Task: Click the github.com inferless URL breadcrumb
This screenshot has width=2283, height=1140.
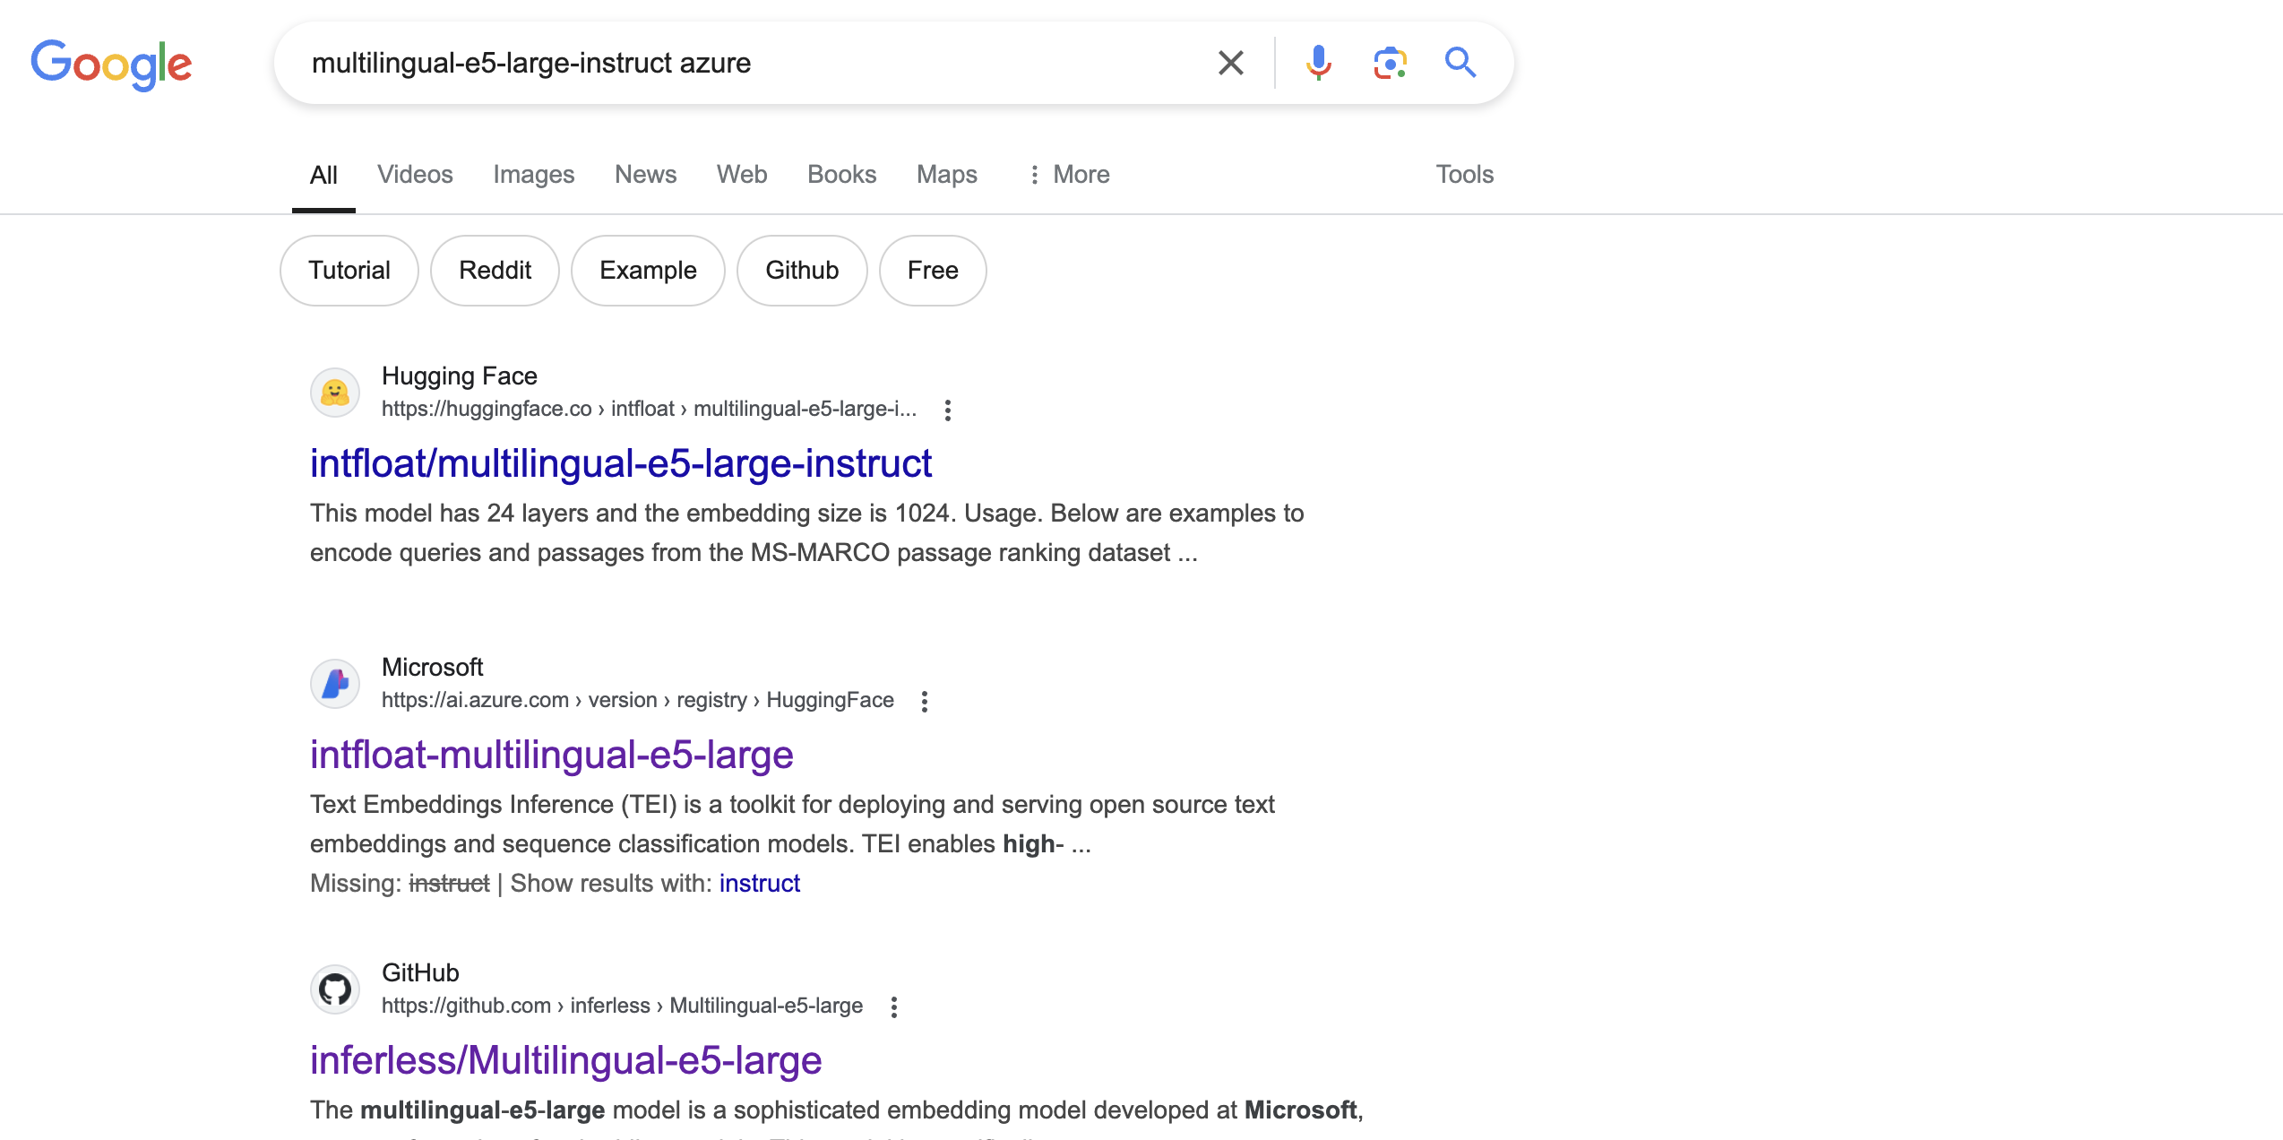Action: tap(622, 1006)
